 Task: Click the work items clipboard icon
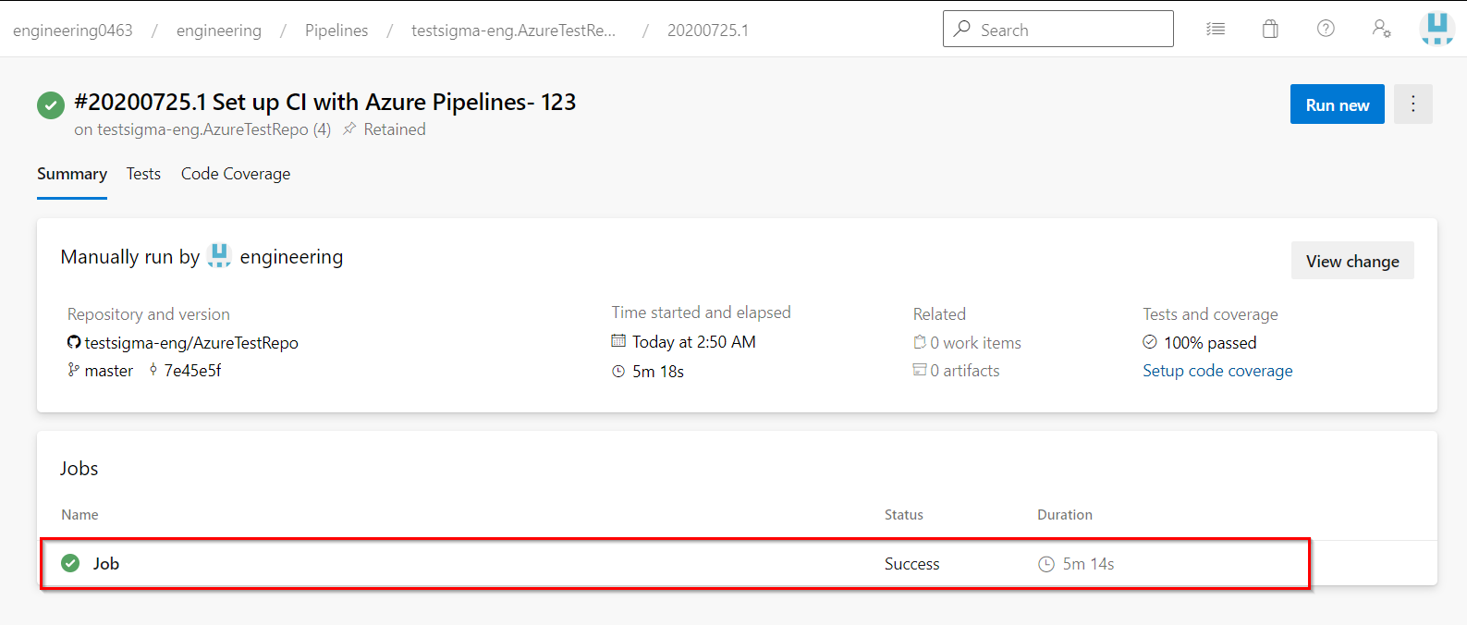[920, 342]
